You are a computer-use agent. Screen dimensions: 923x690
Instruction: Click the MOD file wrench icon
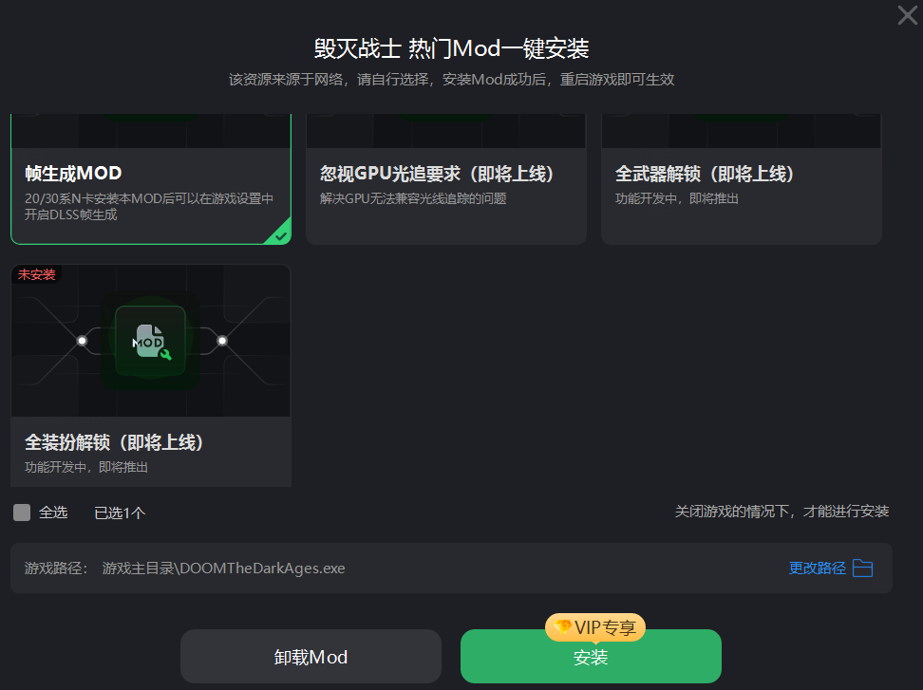point(151,341)
